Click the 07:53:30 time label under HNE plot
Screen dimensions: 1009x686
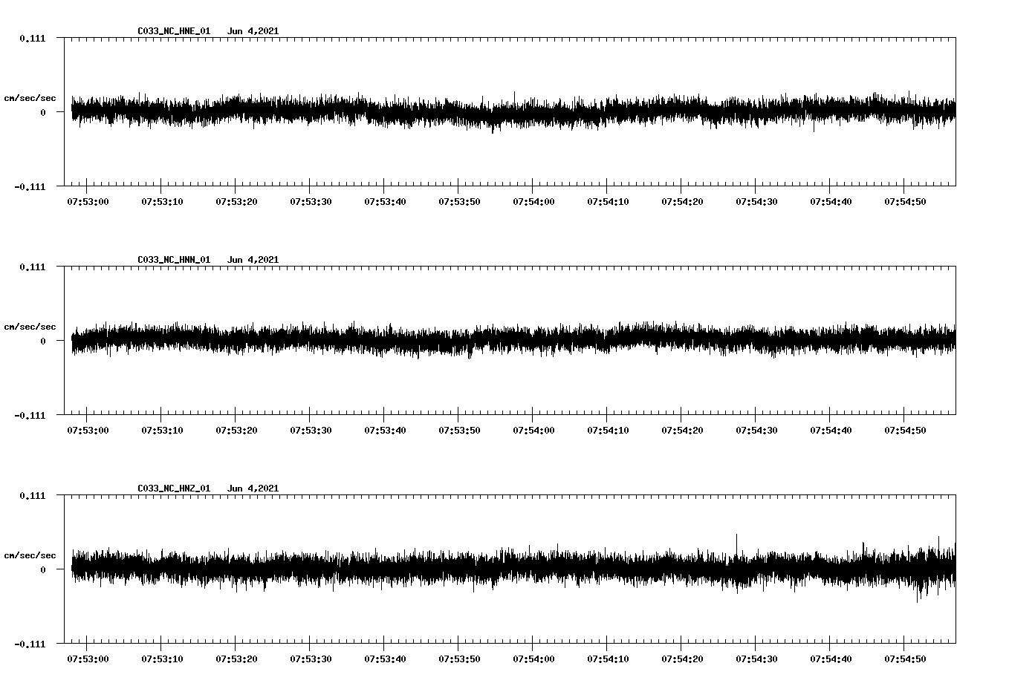(x=311, y=201)
